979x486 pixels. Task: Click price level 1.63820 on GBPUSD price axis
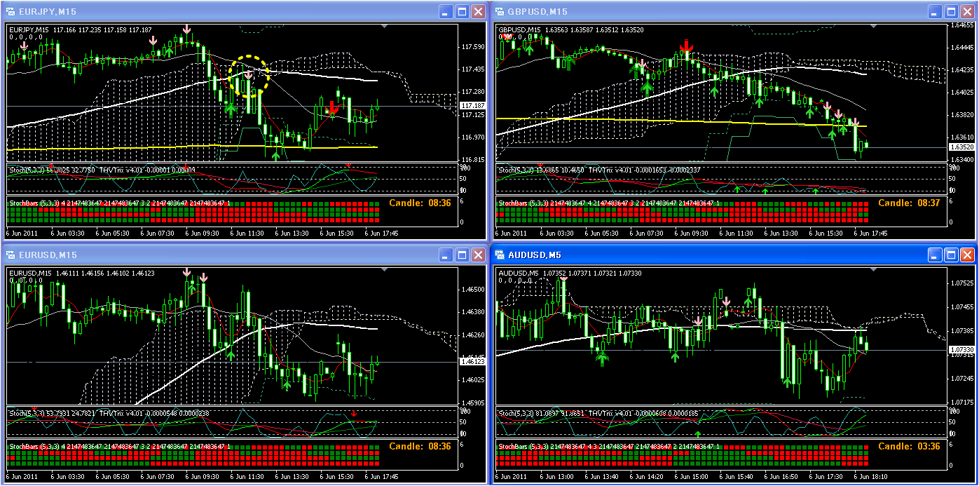coord(964,114)
